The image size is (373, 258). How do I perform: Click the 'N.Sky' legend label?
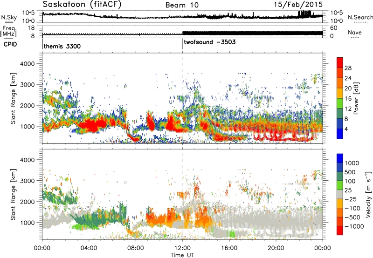pyautogui.click(x=9, y=17)
